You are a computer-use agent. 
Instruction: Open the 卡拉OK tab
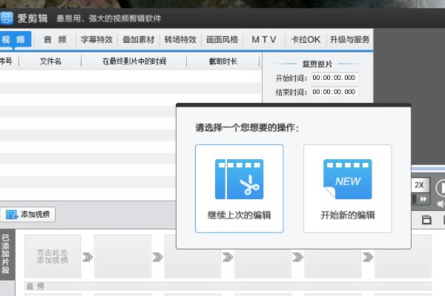click(x=306, y=39)
